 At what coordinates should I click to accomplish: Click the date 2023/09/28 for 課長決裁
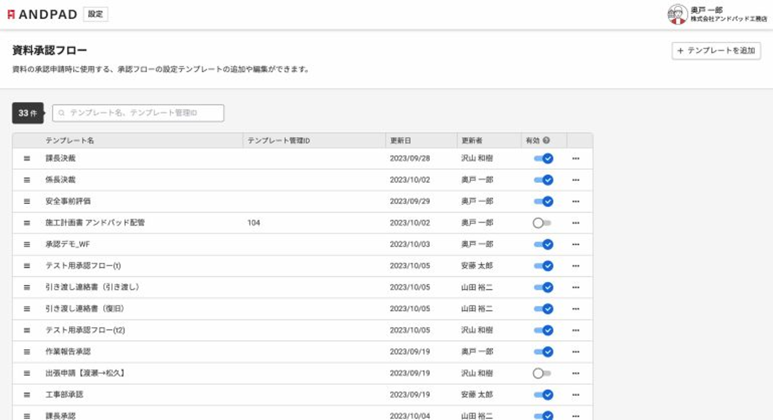pyautogui.click(x=410, y=159)
